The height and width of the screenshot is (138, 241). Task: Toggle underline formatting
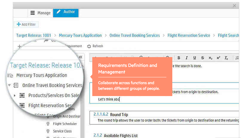pos(195,58)
